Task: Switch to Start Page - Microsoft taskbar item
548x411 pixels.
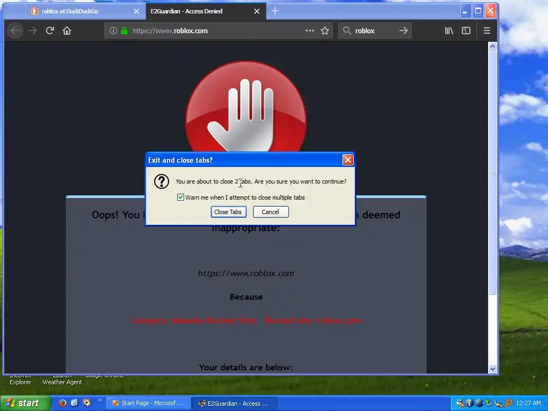Action: pyautogui.click(x=148, y=404)
